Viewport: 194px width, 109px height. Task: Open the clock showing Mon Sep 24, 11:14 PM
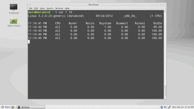click(x=183, y=107)
